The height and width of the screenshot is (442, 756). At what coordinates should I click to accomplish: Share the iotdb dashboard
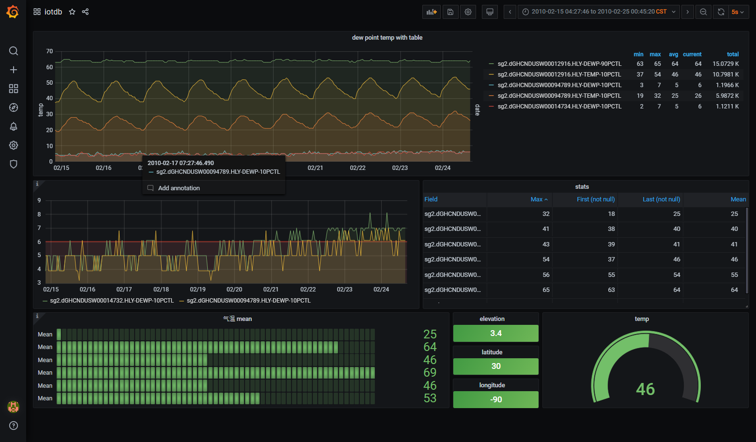[85, 12]
